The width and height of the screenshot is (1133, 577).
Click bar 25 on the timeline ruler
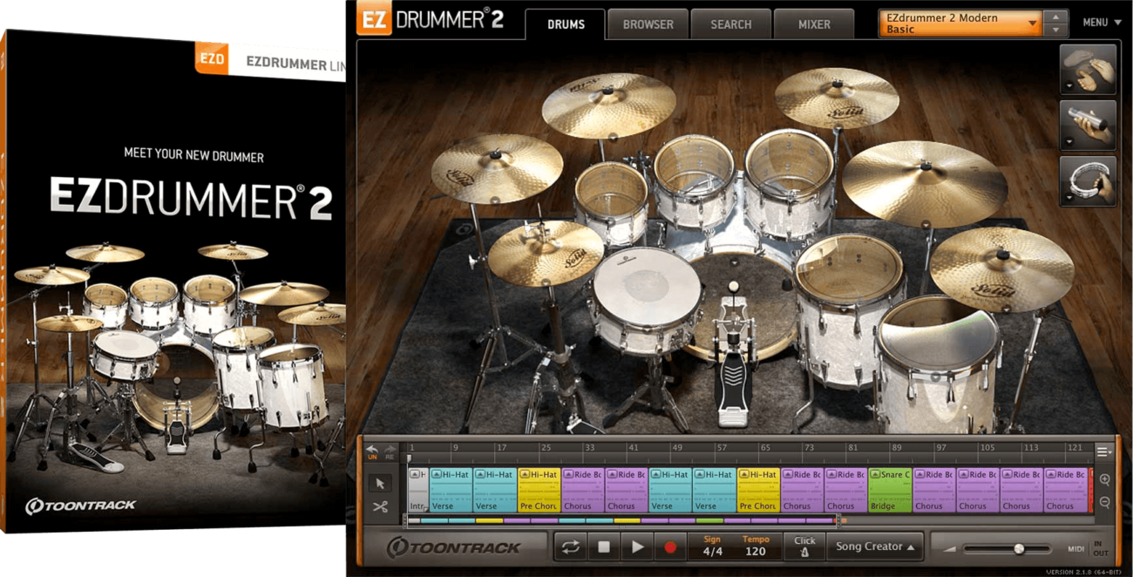pyautogui.click(x=546, y=448)
